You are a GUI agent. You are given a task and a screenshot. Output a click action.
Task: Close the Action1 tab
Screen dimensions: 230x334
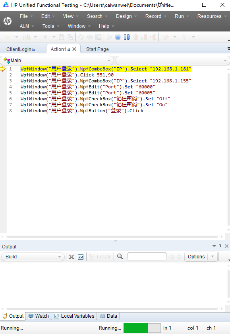(74, 49)
